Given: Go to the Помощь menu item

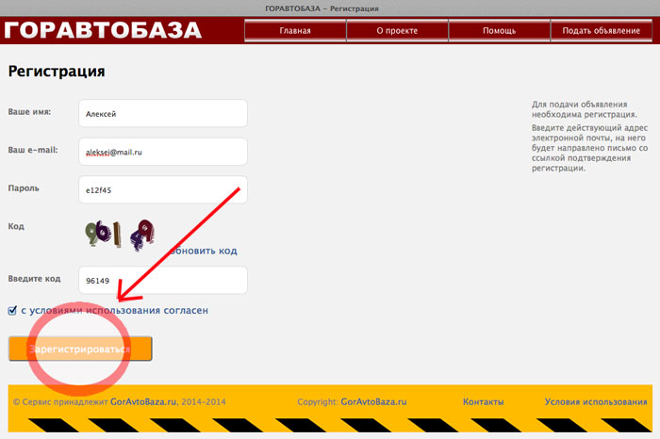Looking at the screenshot, I should pyautogui.click(x=499, y=31).
